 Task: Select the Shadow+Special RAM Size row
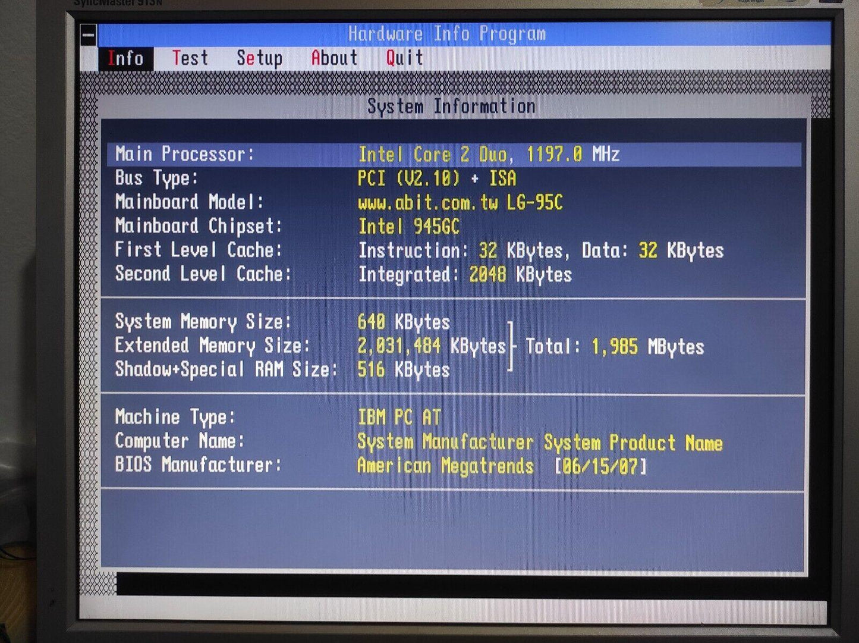click(282, 370)
